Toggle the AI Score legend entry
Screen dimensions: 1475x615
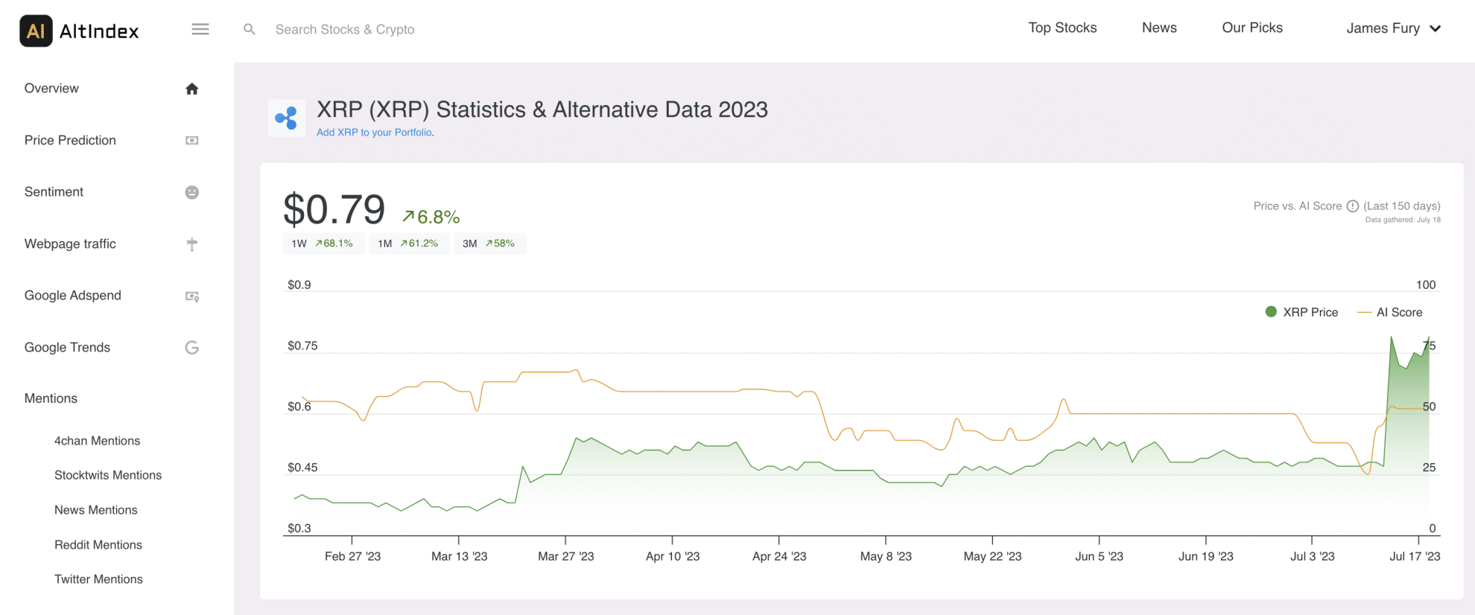point(1398,312)
